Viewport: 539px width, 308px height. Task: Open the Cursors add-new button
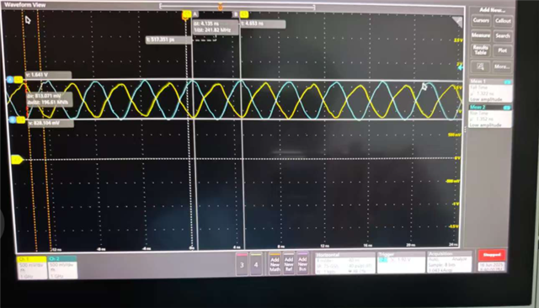point(481,20)
